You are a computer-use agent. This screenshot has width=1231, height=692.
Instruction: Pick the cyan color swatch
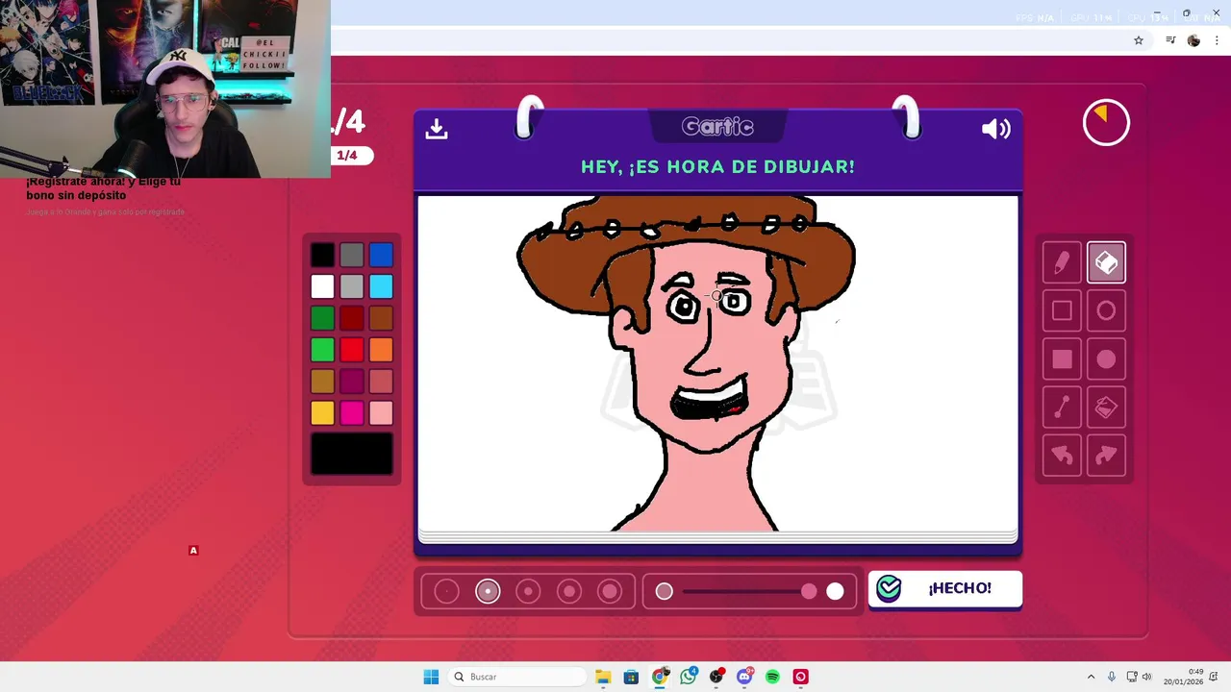pyautogui.click(x=381, y=286)
